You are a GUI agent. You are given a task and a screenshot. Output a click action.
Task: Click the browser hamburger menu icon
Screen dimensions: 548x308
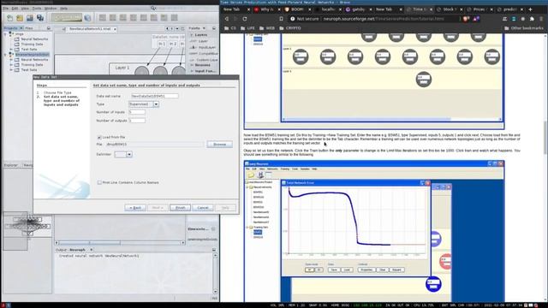[x=541, y=19]
